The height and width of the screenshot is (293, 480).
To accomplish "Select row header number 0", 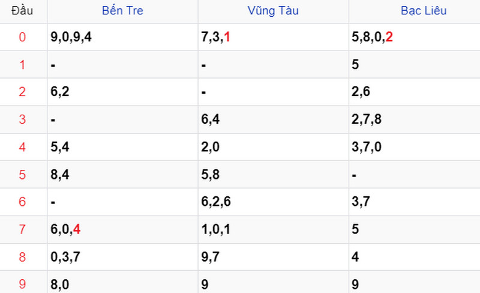I will point(22,37).
